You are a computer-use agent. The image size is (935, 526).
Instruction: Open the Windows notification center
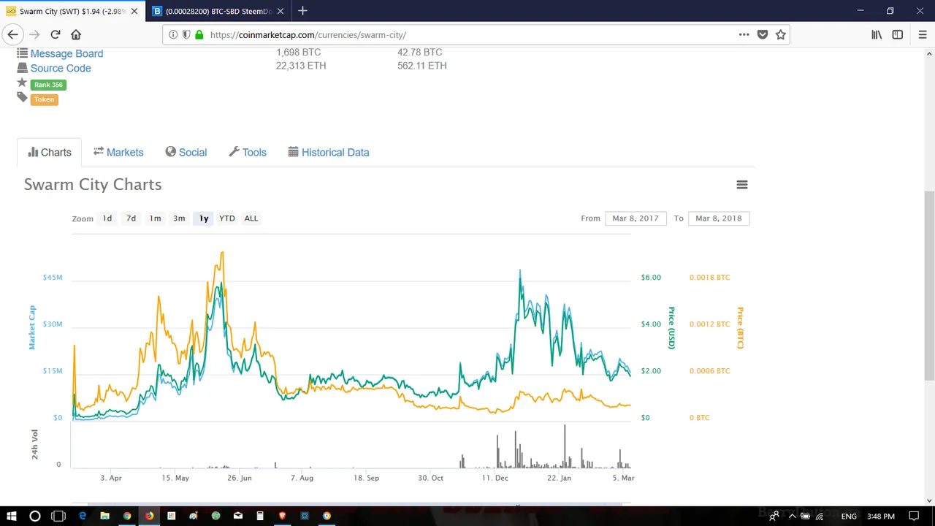pyautogui.click(x=914, y=516)
